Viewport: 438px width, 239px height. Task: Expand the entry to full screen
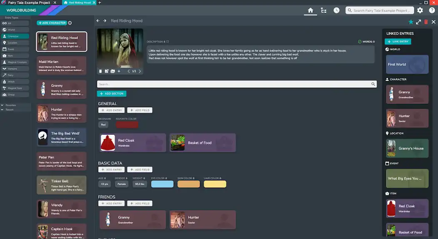click(x=418, y=22)
